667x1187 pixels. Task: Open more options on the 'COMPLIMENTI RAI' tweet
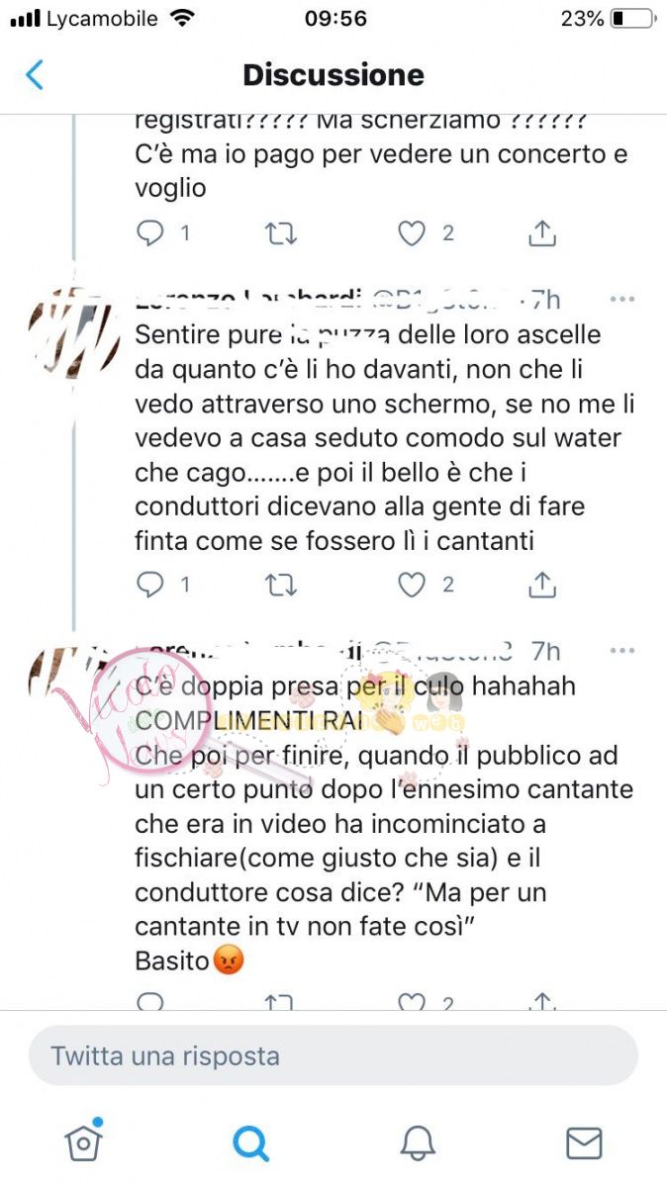tap(622, 651)
